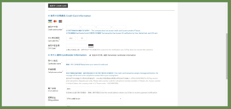The image size is (231, 109).
Task: Focus the MM expiry month field
Action: click(71, 38)
